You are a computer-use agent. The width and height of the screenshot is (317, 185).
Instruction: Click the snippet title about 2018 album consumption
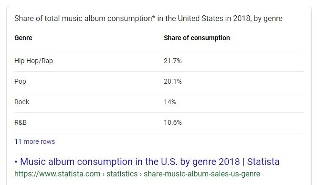148,19
